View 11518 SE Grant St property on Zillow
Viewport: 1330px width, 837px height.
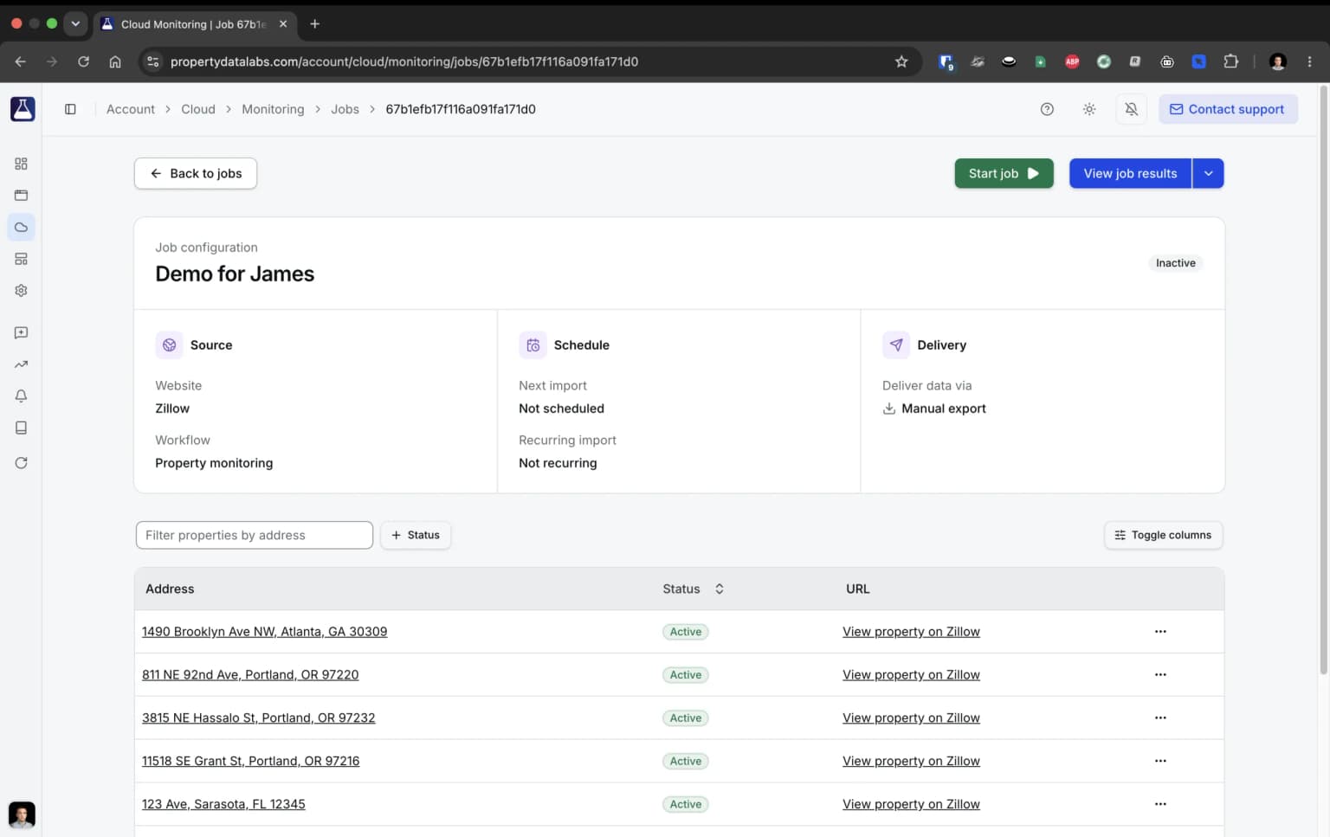tap(911, 762)
